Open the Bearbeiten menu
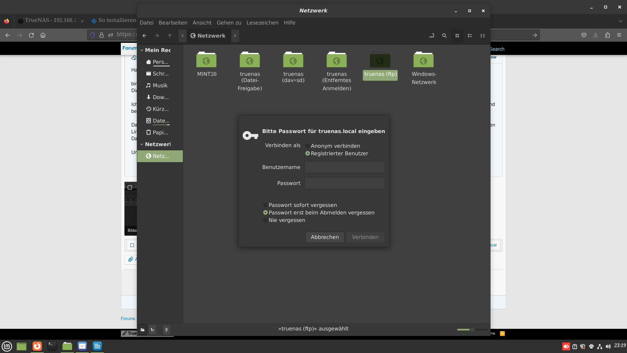Viewport: 627px width, 353px height. [x=173, y=23]
